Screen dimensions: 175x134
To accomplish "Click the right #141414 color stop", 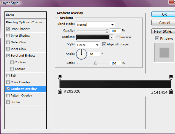I will coord(171,91).
